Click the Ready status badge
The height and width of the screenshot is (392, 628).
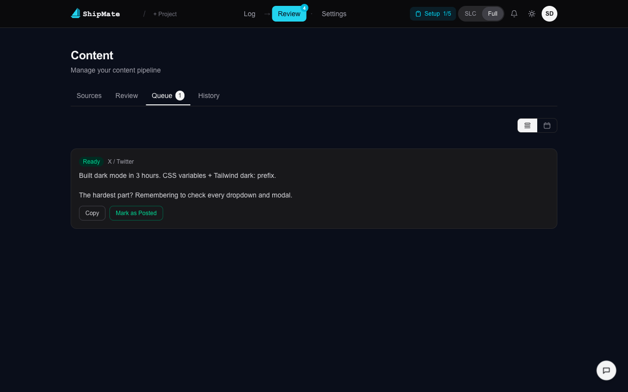coord(91,162)
